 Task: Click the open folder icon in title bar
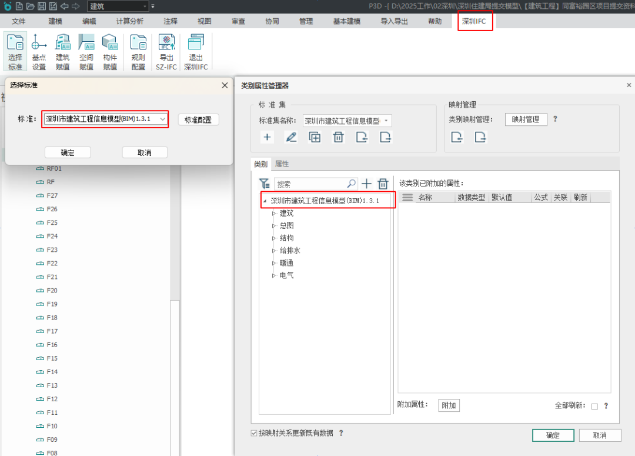(x=31, y=6)
